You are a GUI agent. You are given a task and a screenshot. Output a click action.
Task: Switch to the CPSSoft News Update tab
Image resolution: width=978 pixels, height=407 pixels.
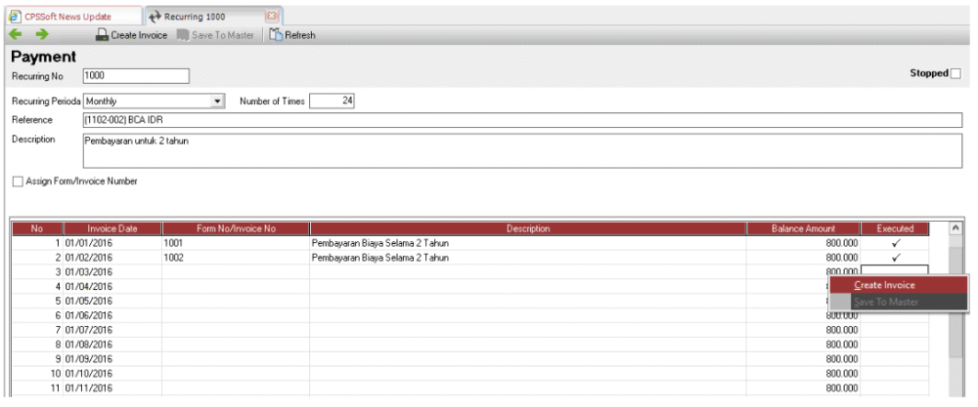coord(67,17)
